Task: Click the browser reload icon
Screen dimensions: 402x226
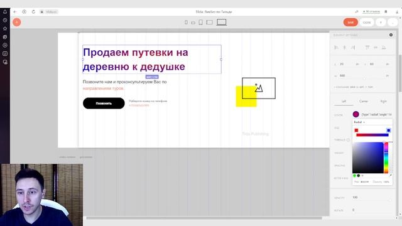Action: pyautogui.click(x=33, y=12)
